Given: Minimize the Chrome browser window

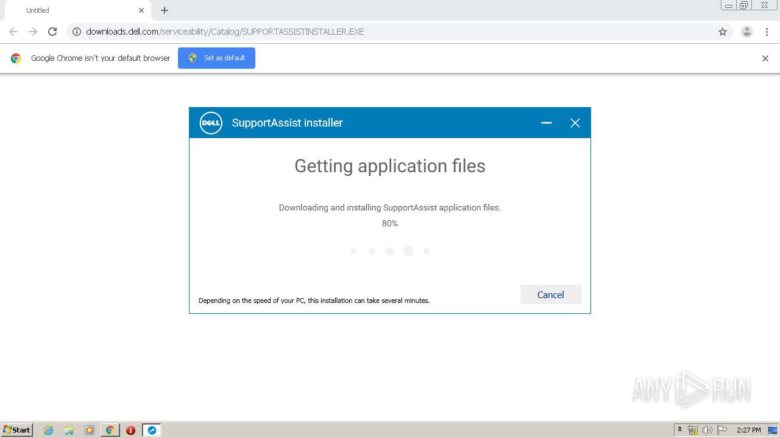Looking at the screenshot, I should point(729,5).
